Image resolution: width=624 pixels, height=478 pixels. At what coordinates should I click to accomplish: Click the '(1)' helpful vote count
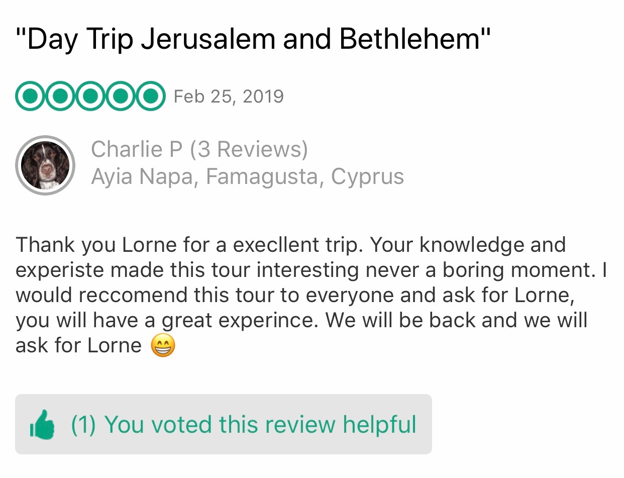83,425
